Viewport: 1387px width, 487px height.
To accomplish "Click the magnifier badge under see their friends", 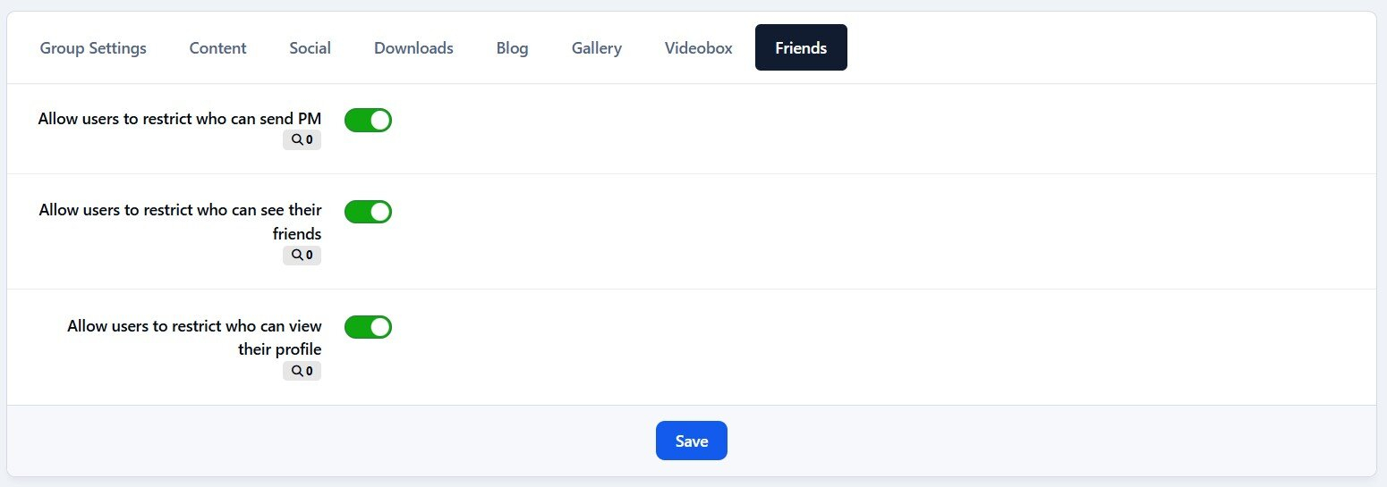I will coord(302,256).
